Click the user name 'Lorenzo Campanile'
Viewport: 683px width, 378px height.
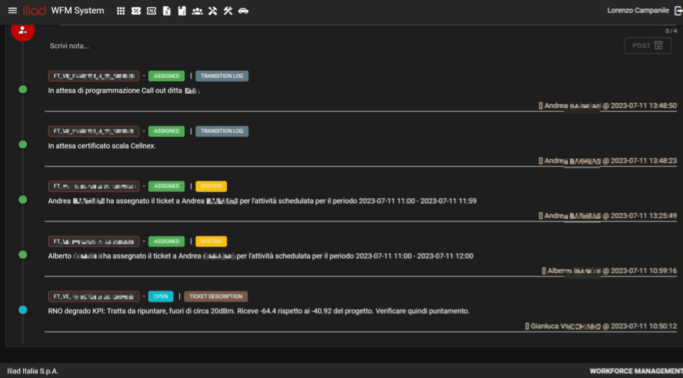click(638, 10)
